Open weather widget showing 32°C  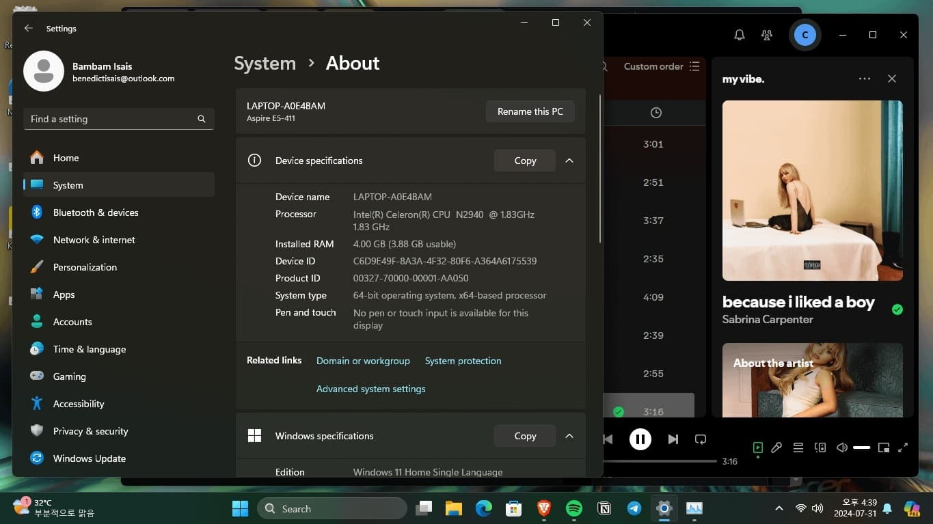click(x=53, y=508)
